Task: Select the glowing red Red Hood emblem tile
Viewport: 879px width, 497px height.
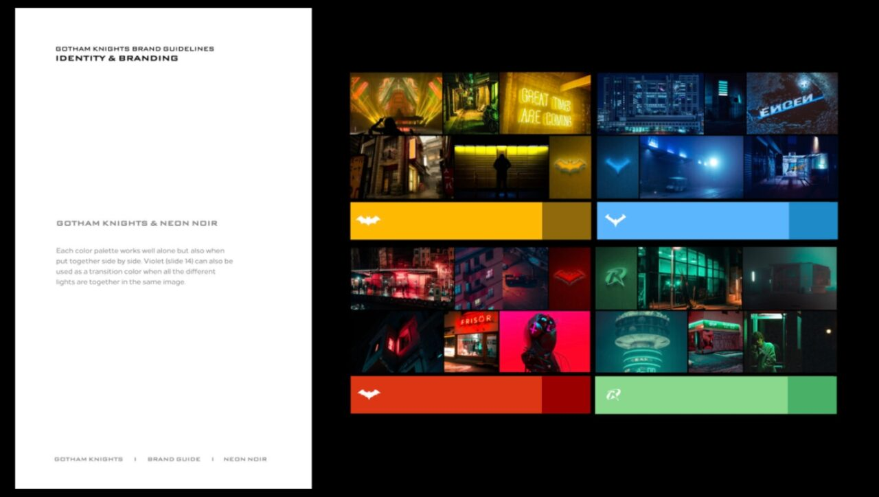Action: (x=570, y=279)
